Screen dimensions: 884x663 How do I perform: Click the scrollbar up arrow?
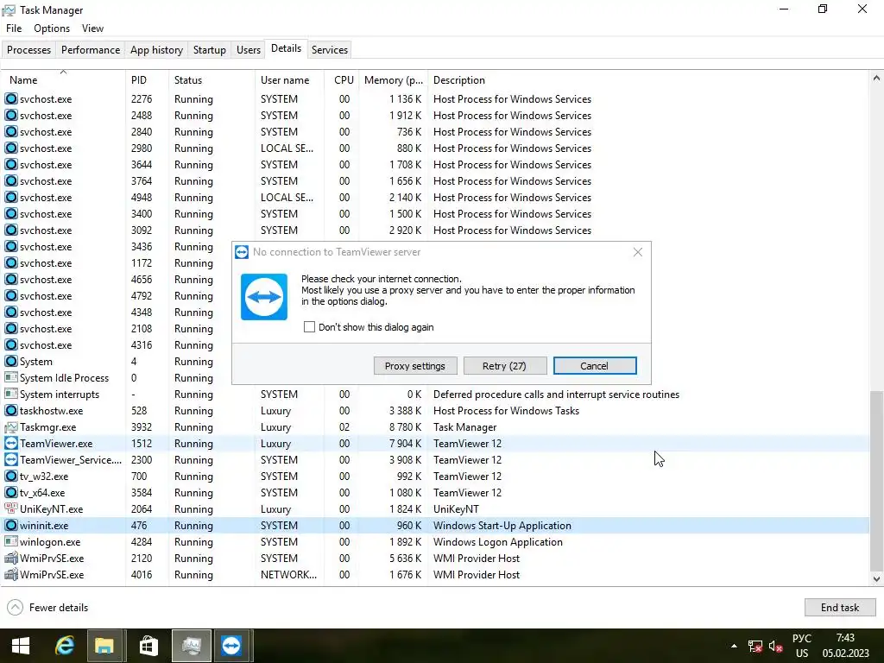876,79
